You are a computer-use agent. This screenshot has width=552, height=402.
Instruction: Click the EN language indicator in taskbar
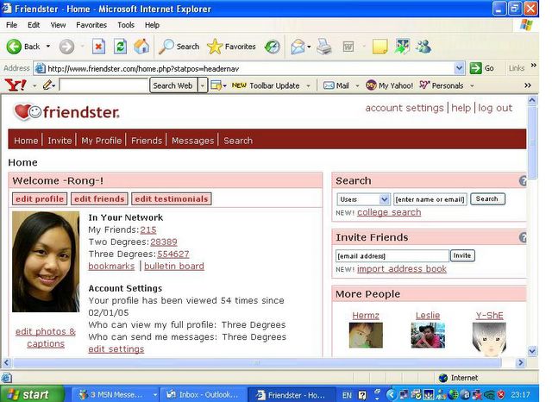[347, 395]
